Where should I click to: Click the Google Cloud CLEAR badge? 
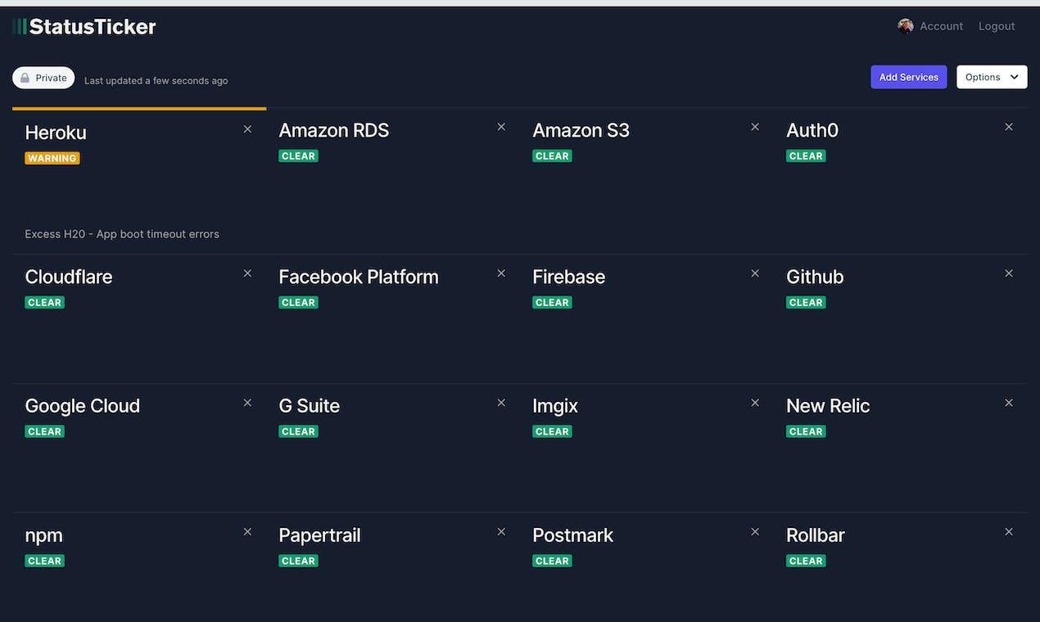[x=44, y=432]
